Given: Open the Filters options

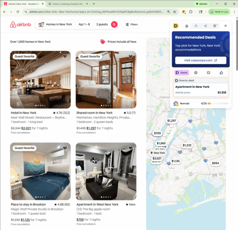Looking at the screenshot, I should [x=131, y=25].
